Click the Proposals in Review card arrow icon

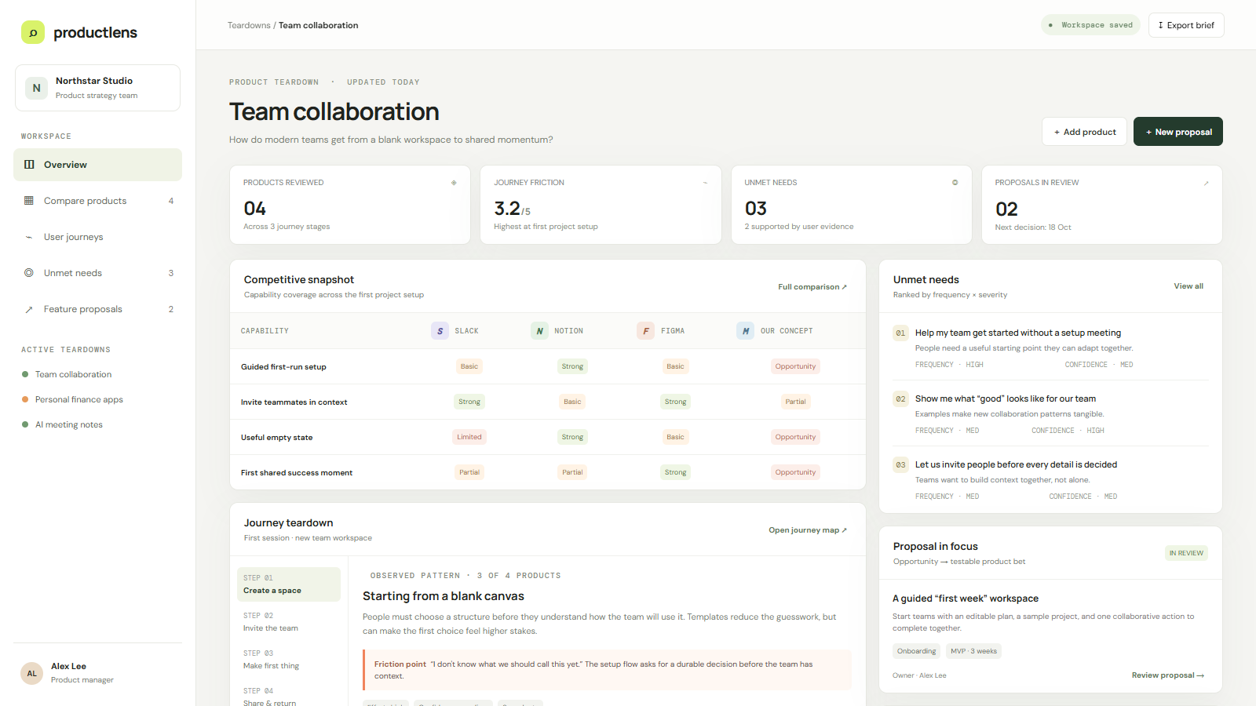tap(1207, 183)
